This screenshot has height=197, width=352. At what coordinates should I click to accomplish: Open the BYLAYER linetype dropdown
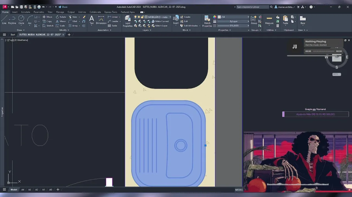click(233, 26)
